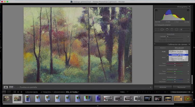Switch to Loupe view mode icon
This screenshot has height=107, width=195.
(6, 87)
